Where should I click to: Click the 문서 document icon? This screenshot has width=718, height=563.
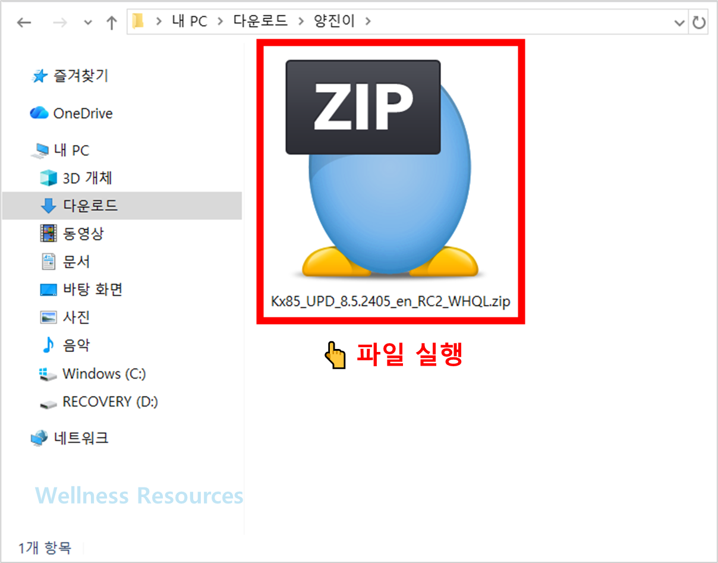[48, 261]
